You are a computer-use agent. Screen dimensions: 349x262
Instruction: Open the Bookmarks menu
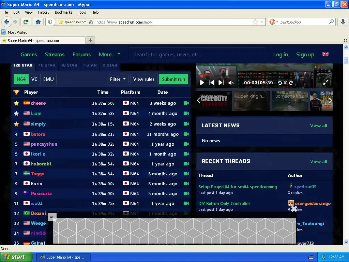click(63, 12)
